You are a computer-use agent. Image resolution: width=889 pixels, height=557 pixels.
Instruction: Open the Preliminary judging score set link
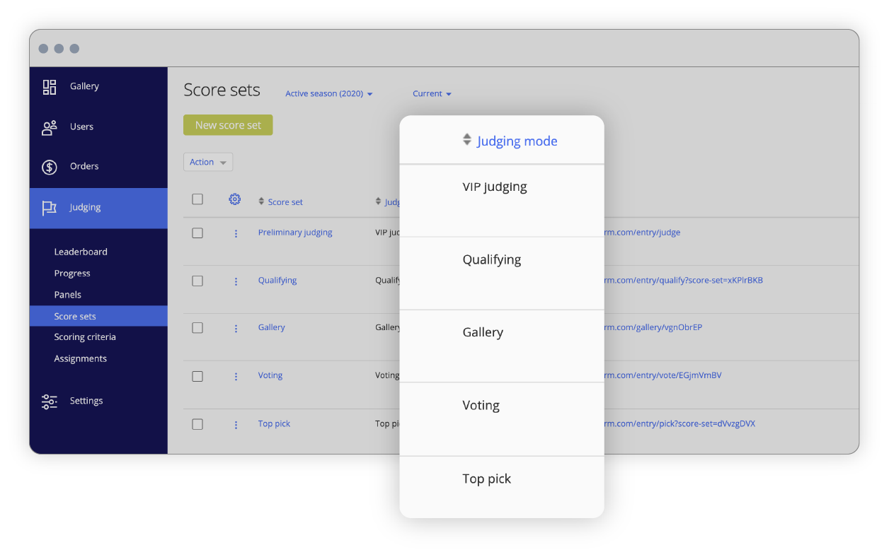(x=295, y=233)
